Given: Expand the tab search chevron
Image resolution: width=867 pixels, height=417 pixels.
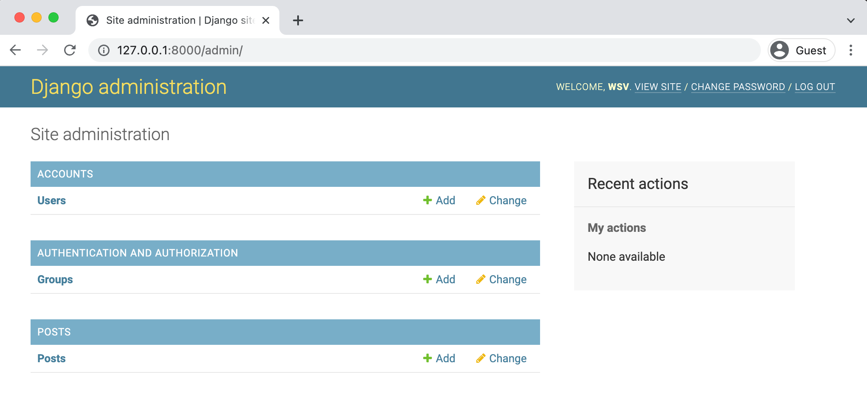Looking at the screenshot, I should (x=850, y=20).
